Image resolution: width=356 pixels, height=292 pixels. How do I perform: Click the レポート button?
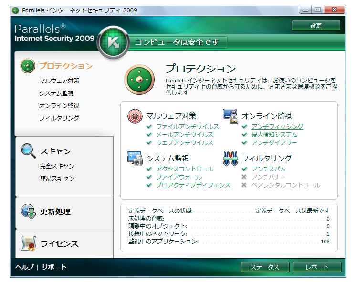point(317,267)
